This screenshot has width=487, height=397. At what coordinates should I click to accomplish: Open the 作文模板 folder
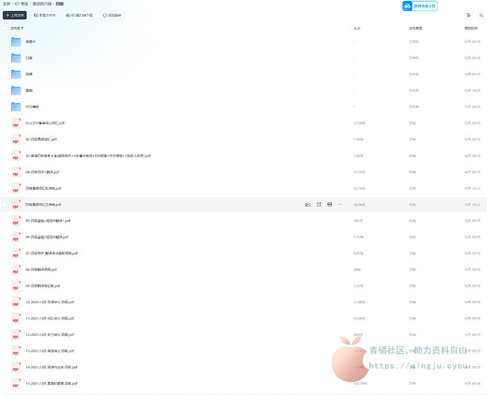click(x=33, y=106)
